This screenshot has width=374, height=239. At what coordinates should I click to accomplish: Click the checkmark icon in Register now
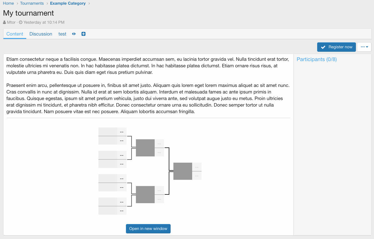(x=323, y=47)
